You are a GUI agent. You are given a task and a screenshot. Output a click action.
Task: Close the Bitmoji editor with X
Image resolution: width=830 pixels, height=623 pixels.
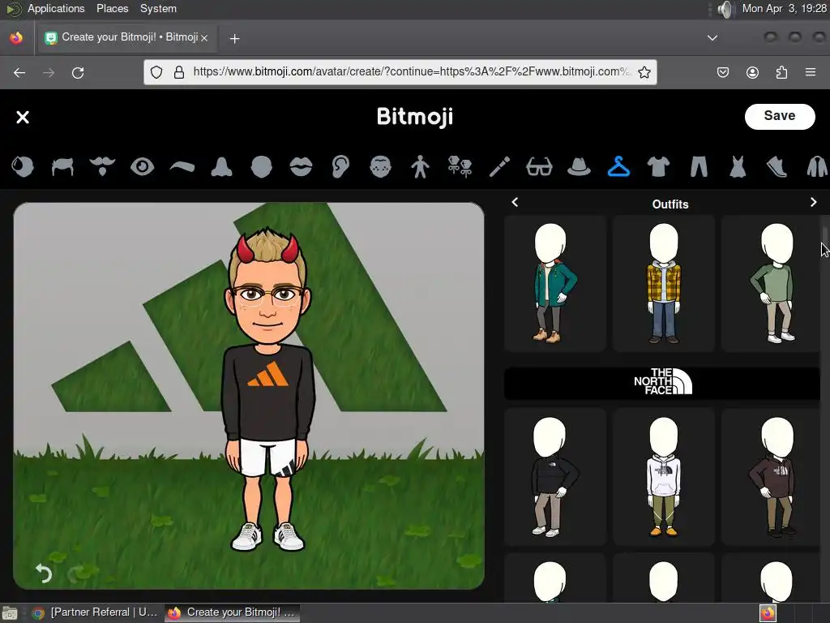(x=23, y=117)
